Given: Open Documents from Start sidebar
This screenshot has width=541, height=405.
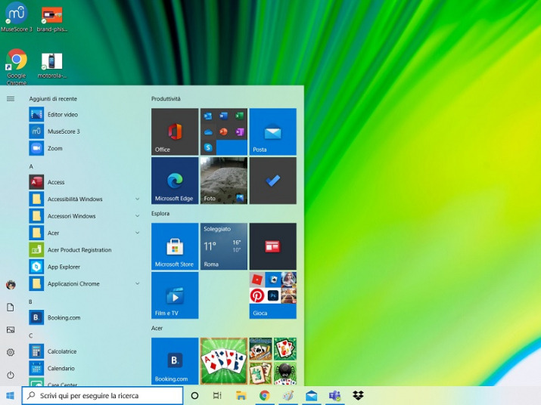Looking at the screenshot, I should pyautogui.click(x=11, y=307).
